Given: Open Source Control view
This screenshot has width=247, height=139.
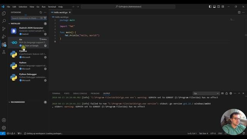Looking at the screenshot, I should click(4, 29).
